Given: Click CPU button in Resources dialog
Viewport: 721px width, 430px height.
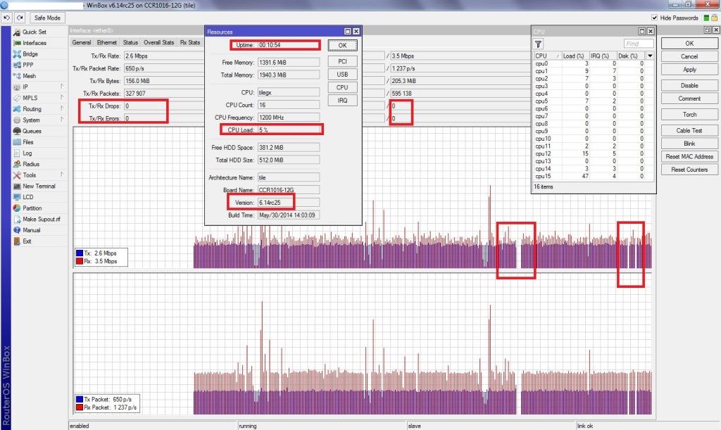Looking at the screenshot, I should click(x=343, y=87).
